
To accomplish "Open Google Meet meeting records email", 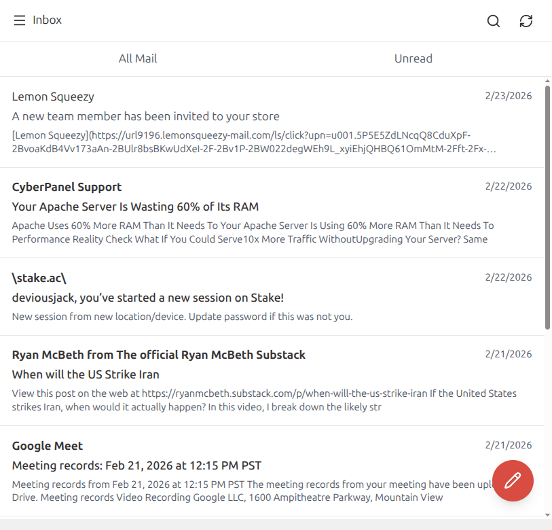I will (x=258, y=472).
